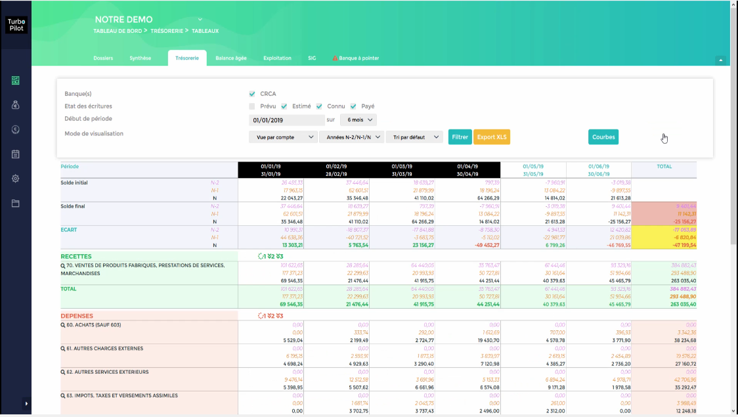Expand the Tri par défaut dropdown
Screen dimensions: 738x417
(x=414, y=137)
